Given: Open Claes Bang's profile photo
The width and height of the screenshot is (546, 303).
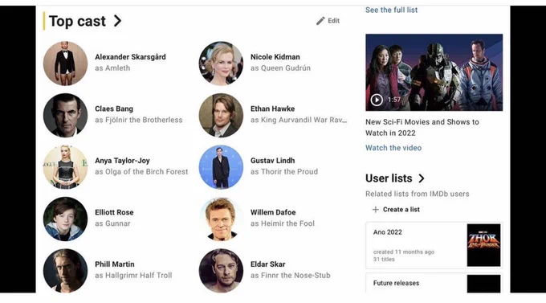Looking at the screenshot, I should point(66,115).
